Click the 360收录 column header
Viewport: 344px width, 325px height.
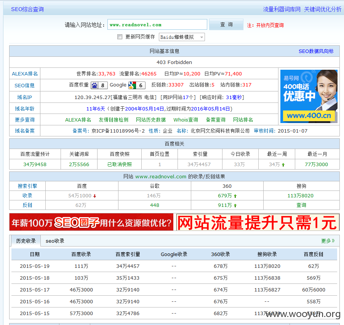pyautogui.click(x=221, y=255)
